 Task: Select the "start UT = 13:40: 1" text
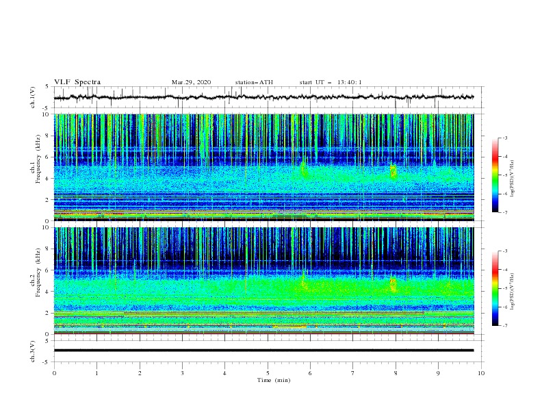pos(331,82)
